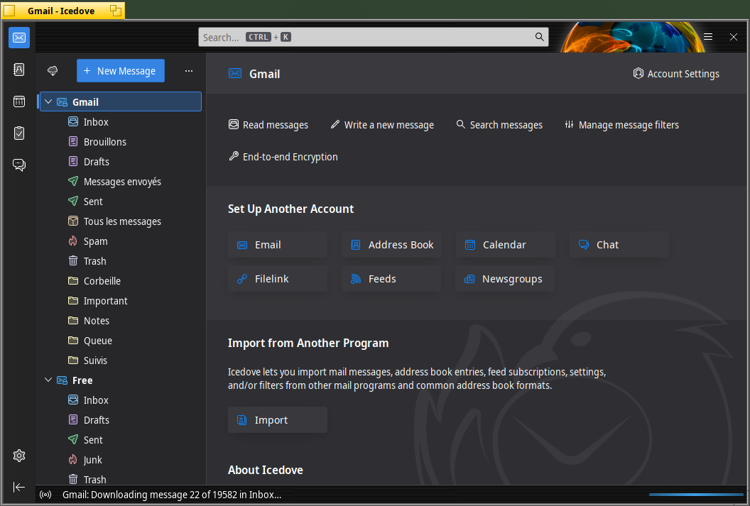The image size is (750, 506).
Task: Click the Downloading message status text
Action: [x=172, y=495]
